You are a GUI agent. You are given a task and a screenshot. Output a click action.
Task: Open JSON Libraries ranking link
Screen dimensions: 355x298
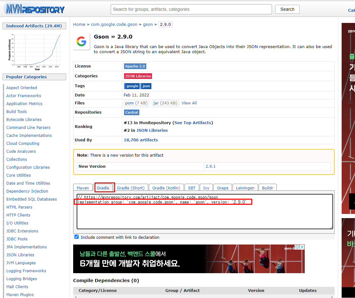click(x=152, y=130)
